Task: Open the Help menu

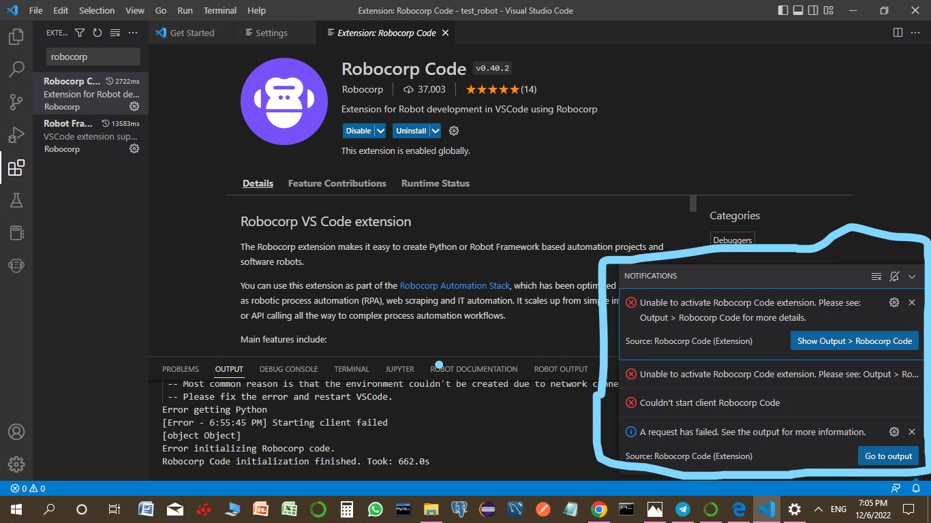Action: point(256,10)
